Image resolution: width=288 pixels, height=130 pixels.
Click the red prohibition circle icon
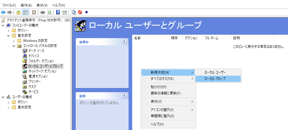80,12
